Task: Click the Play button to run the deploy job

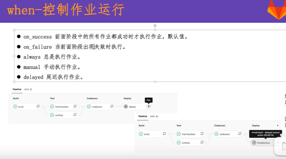Action: click(149, 106)
